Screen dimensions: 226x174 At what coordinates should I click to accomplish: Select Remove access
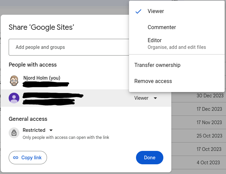coord(177,81)
